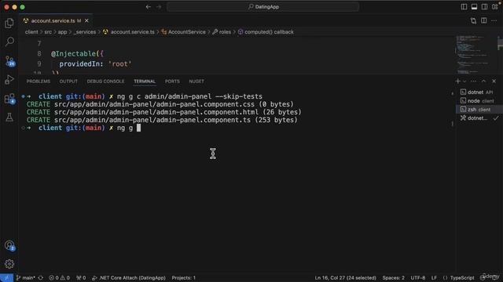Viewport: 503px width, 282px height.
Task: Select the zsh client terminal
Action: pyautogui.click(x=479, y=110)
